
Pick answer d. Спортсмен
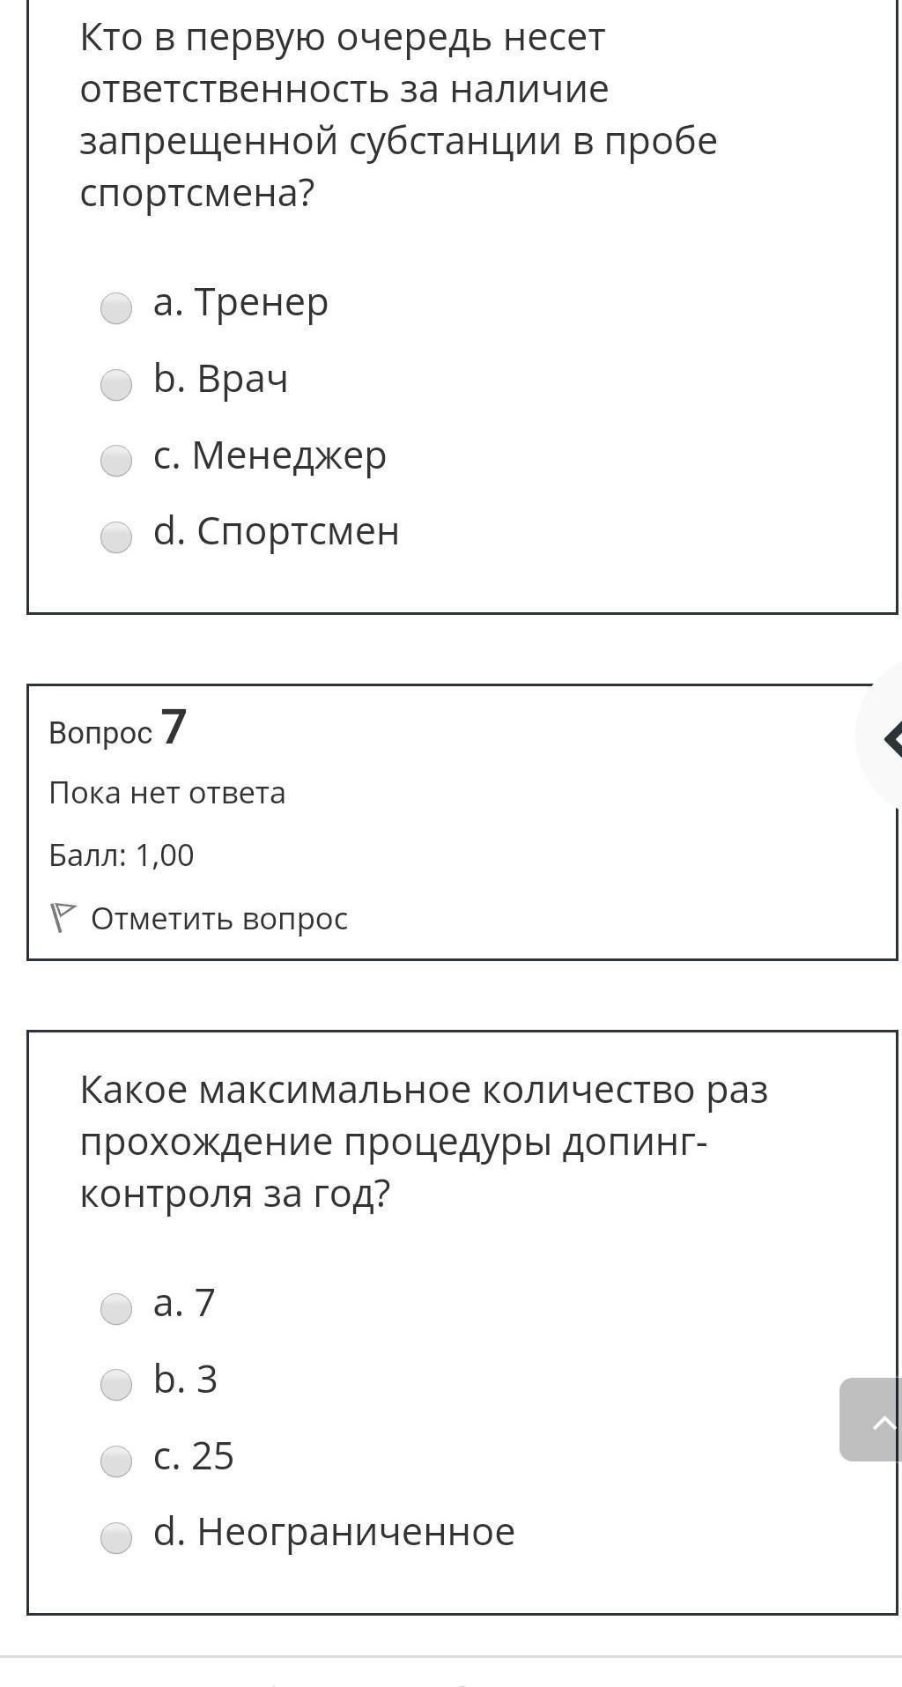[x=116, y=537]
